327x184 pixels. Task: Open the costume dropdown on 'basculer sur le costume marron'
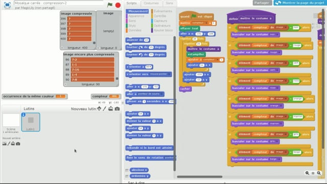[281, 124]
